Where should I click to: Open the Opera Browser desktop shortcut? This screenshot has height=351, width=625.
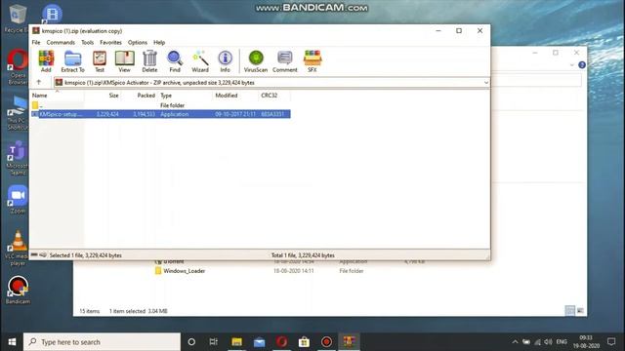(17, 67)
